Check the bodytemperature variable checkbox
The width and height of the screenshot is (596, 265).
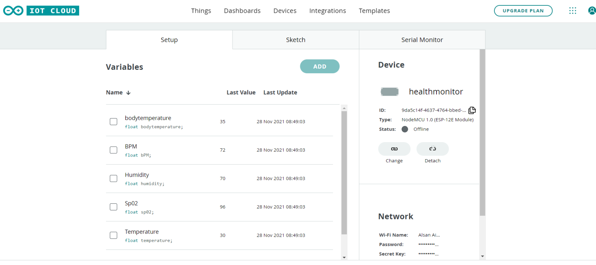coord(113,121)
